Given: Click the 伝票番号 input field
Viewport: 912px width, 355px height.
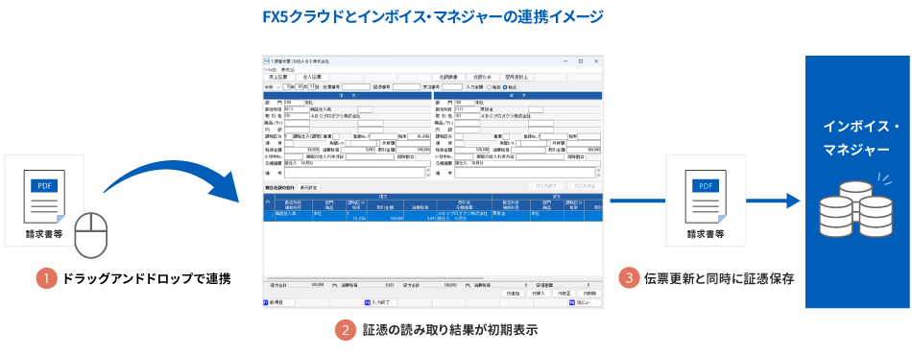Looking at the screenshot, I should [356, 87].
